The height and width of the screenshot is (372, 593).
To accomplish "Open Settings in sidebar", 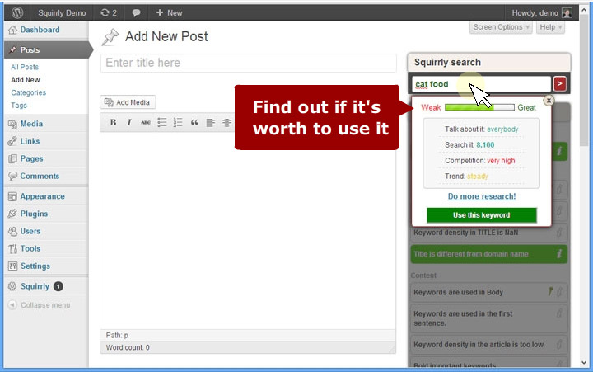I will click(x=35, y=266).
